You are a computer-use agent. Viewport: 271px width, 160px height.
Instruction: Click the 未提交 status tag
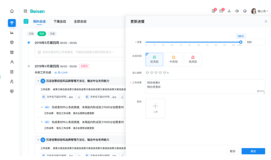pyautogui.click(x=84, y=66)
